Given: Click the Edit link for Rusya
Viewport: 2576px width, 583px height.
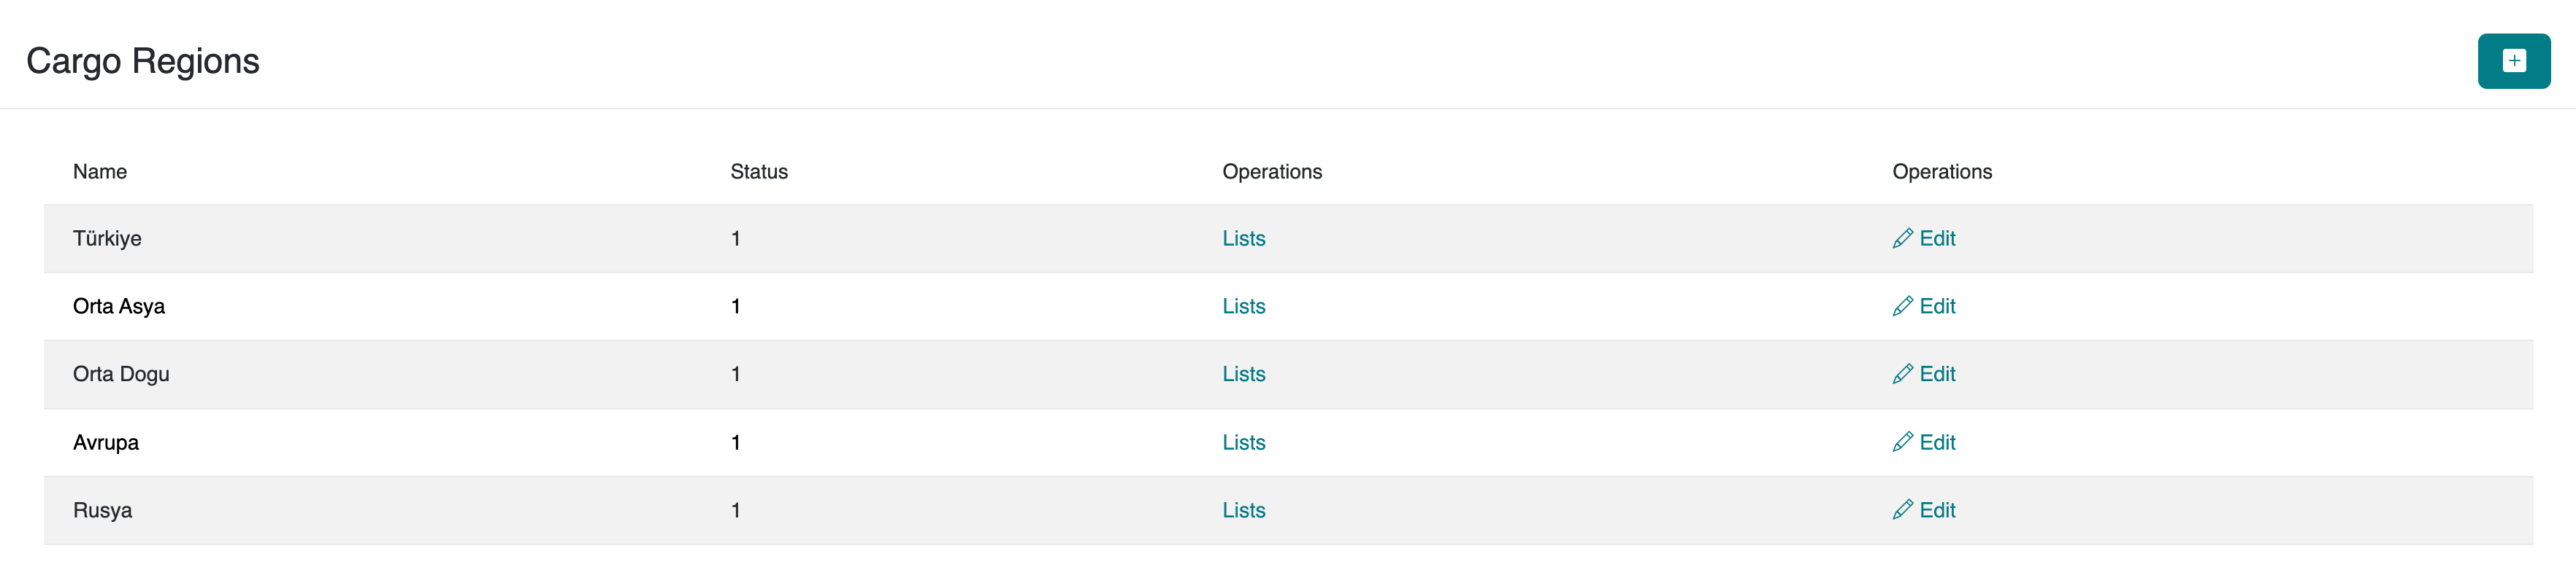Looking at the screenshot, I should 1937,510.
